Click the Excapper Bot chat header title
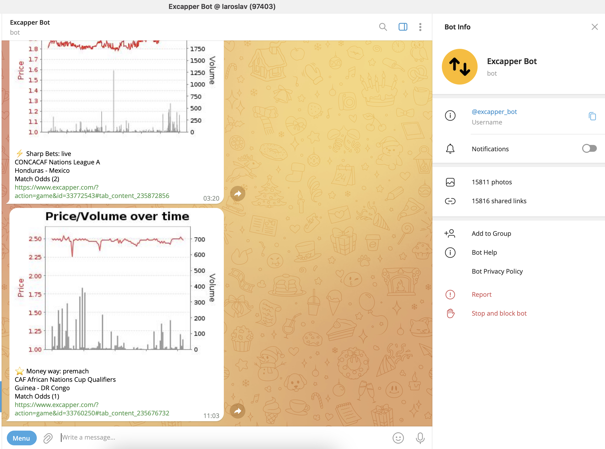The image size is (605, 449). [x=30, y=23]
